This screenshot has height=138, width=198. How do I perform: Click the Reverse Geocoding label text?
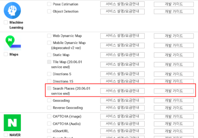point(68,108)
